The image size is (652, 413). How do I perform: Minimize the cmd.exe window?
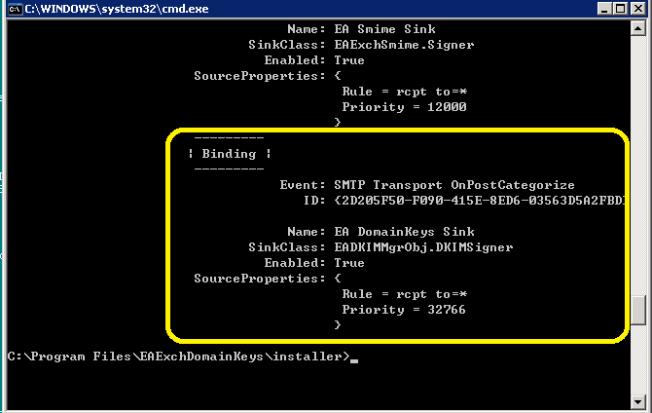pos(604,9)
